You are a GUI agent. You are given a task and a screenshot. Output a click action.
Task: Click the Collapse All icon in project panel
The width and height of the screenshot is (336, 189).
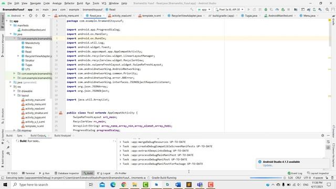point(36,16)
